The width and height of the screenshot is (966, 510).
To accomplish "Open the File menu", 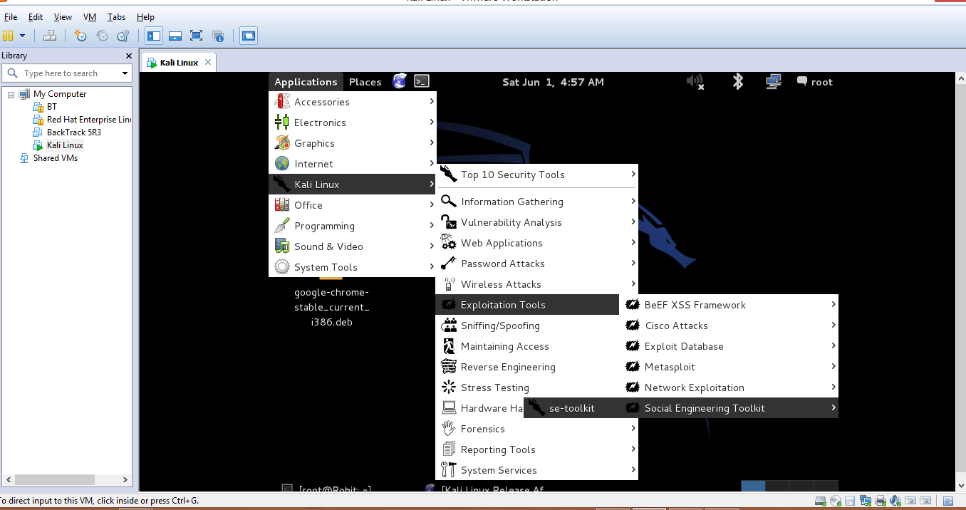I will click(11, 16).
